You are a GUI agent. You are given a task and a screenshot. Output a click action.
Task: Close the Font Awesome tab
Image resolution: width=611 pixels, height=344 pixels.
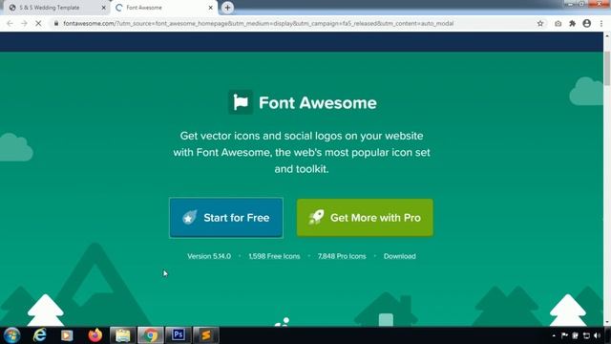click(210, 8)
